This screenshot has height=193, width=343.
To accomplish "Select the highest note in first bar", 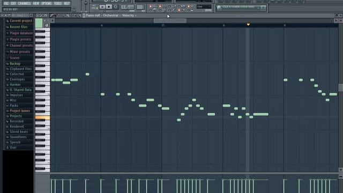I will pos(87,74).
